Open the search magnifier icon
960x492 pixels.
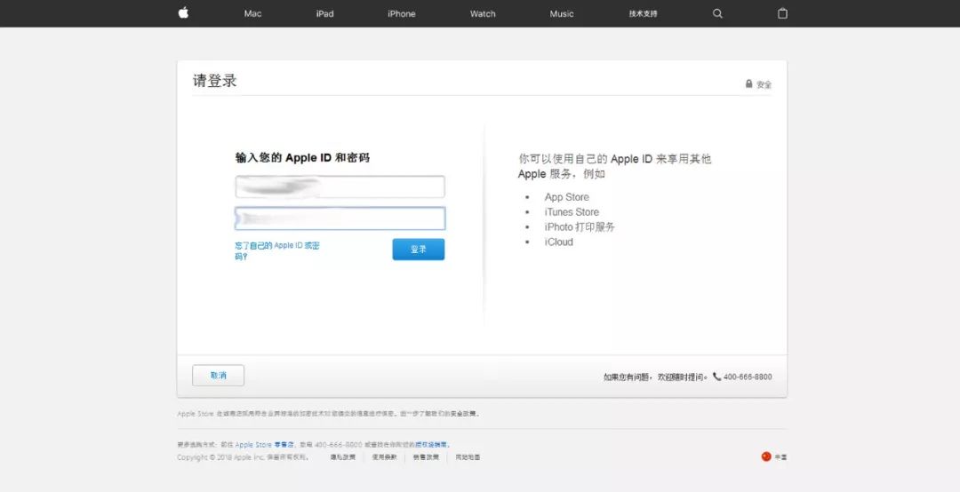(717, 13)
